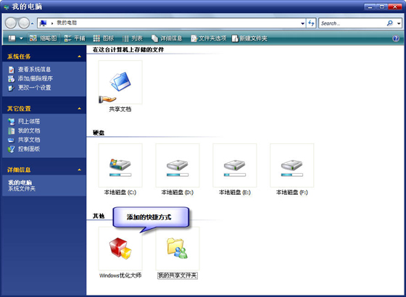Click the 我的电脑 title bar icon
The height and width of the screenshot is (297, 406).
[7, 7]
